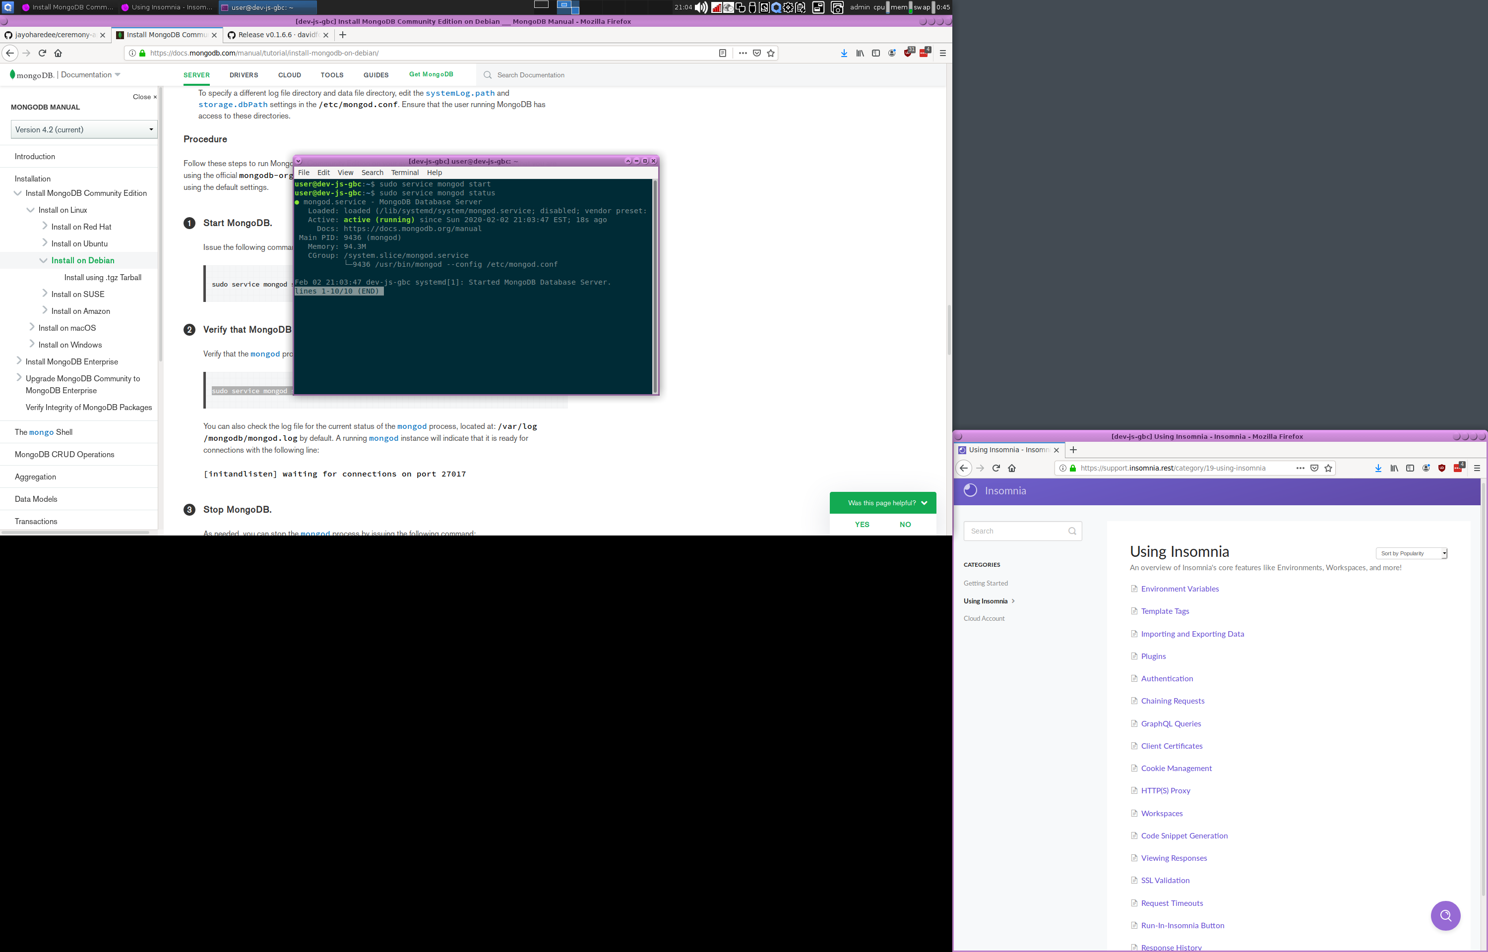Click the Environment Variables link in Insomnia
The width and height of the screenshot is (1488, 952).
pyautogui.click(x=1180, y=588)
